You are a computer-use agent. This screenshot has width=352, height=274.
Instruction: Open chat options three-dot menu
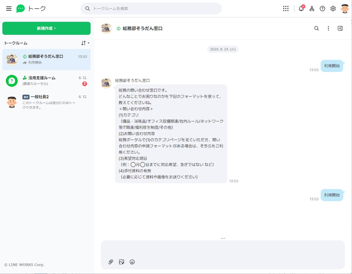click(328, 28)
